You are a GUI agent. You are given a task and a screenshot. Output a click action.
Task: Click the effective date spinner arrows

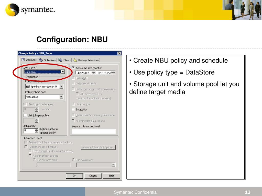pos(94,73)
